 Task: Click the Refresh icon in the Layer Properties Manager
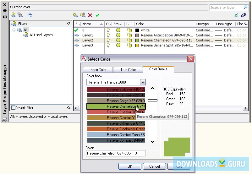(236, 15)
